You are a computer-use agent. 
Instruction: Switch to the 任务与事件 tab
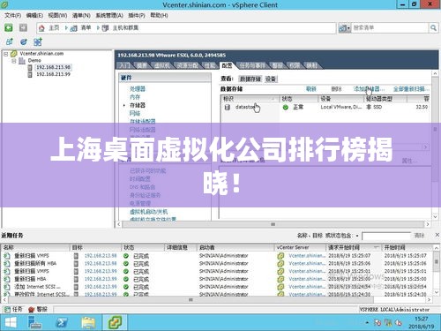(x=252, y=65)
